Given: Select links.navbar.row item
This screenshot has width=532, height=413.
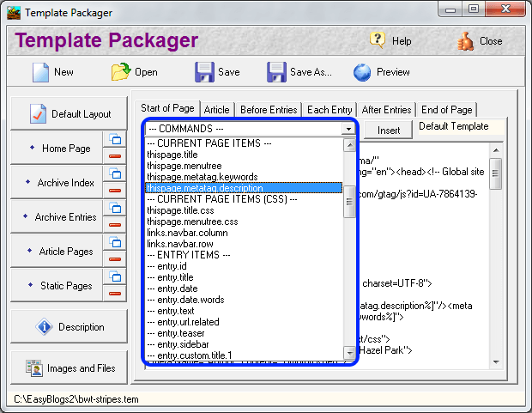Looking at the screenshot, I should [x=244, y=244].
